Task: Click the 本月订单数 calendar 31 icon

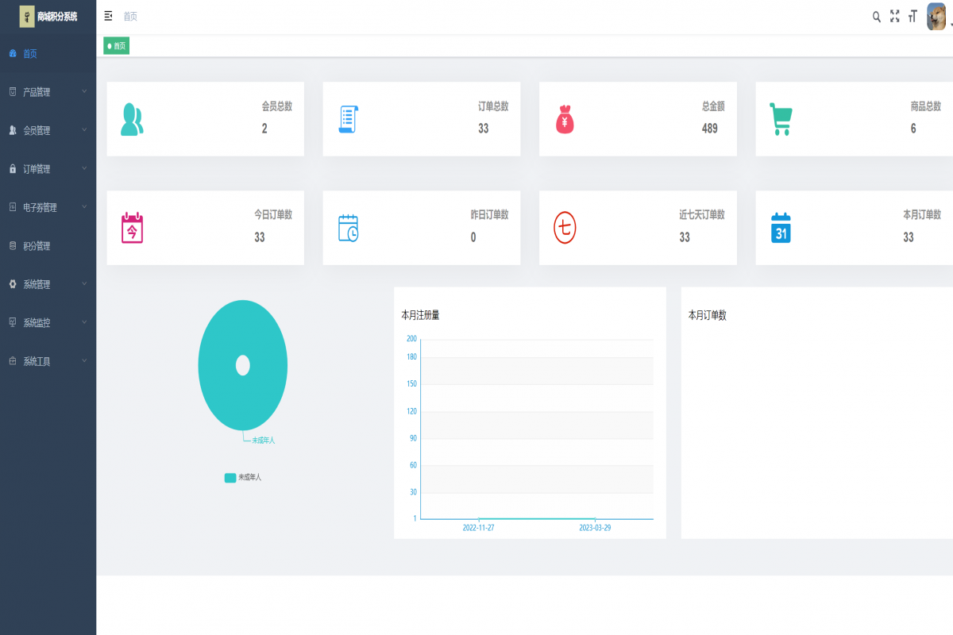Action: pos(781,227)
